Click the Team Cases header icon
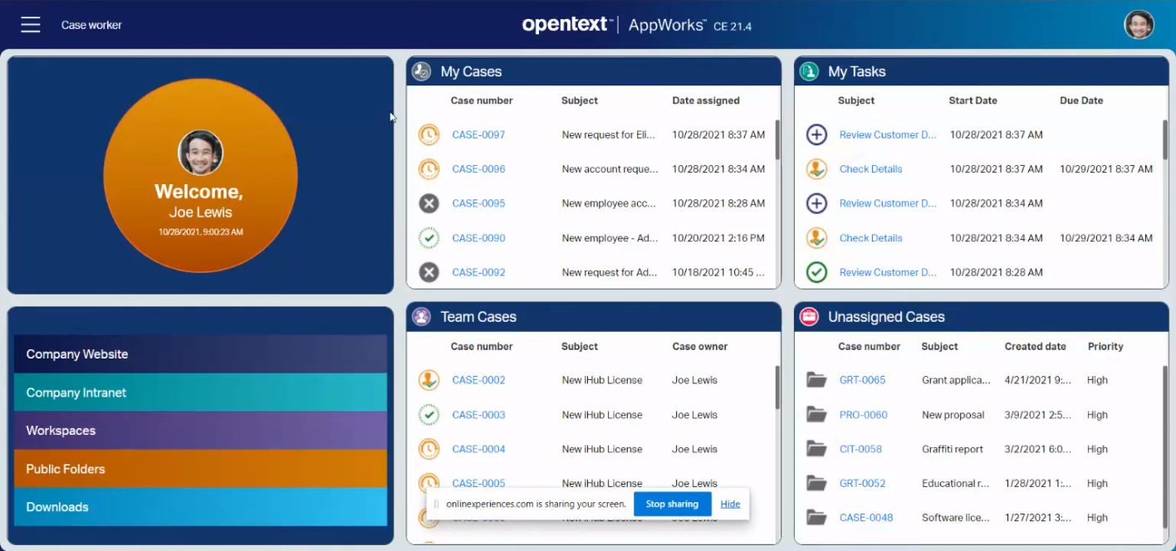Screen dimensions: 1176x551 click(421, 317)
